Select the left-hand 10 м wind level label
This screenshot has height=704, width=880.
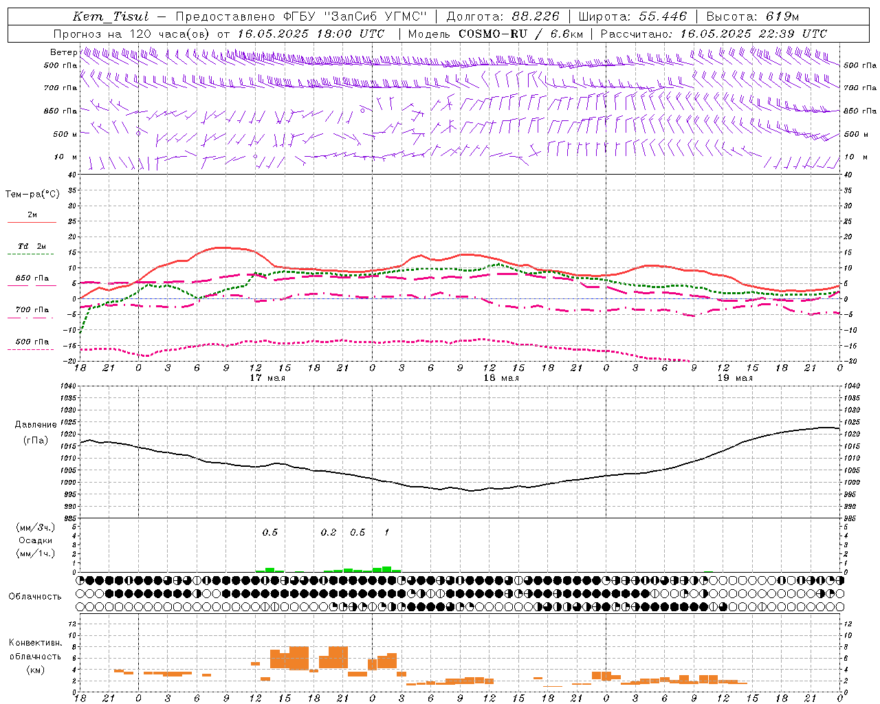[x=65, y=157]
